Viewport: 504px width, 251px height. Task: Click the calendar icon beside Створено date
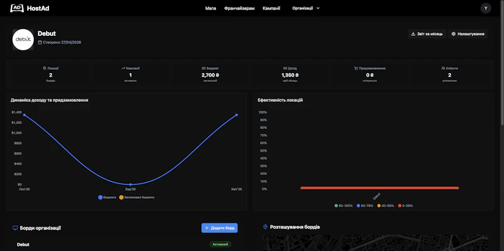40,42
